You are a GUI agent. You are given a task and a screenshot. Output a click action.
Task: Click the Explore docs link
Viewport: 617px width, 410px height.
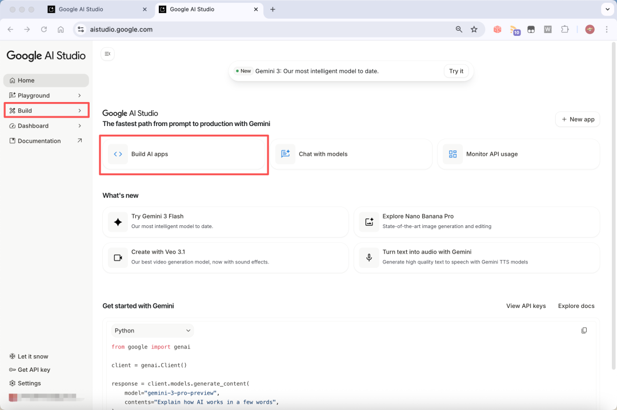576,306
